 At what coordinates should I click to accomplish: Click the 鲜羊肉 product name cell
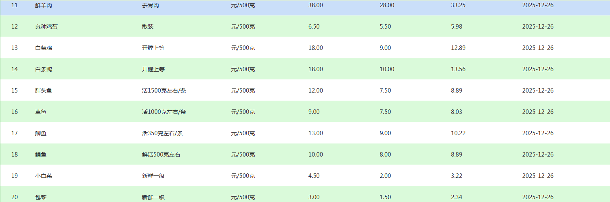[x=44, y=5]
